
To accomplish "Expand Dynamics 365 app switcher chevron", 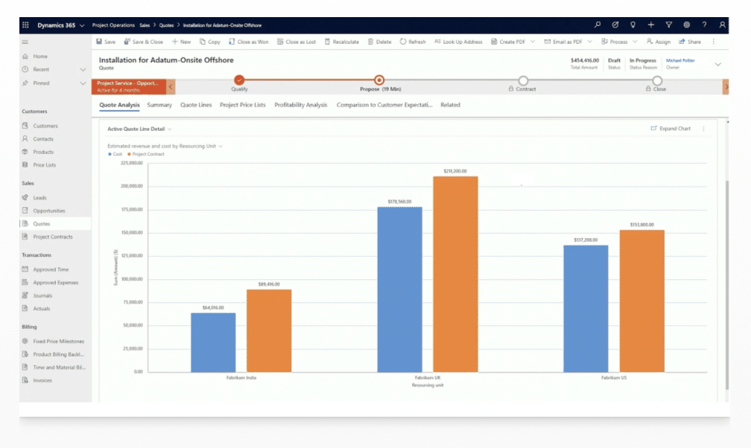I will pos(82,25).
